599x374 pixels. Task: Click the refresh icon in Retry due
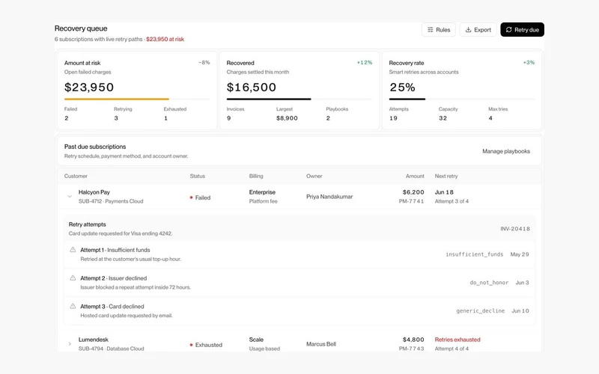(509, 30)
